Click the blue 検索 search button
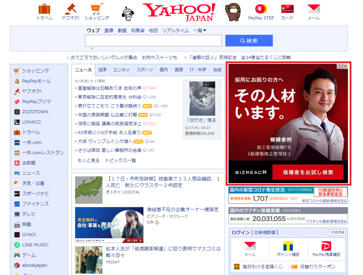Screen dimensions: 363x275 coord(249,41)
